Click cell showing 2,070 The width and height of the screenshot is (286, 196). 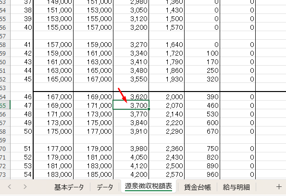166,105
